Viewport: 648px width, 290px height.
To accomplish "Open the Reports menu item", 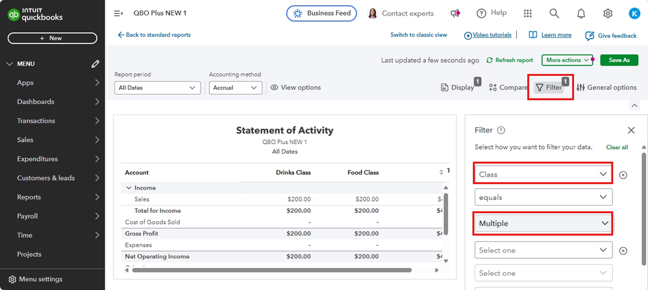I will click(x=29, y=197).
